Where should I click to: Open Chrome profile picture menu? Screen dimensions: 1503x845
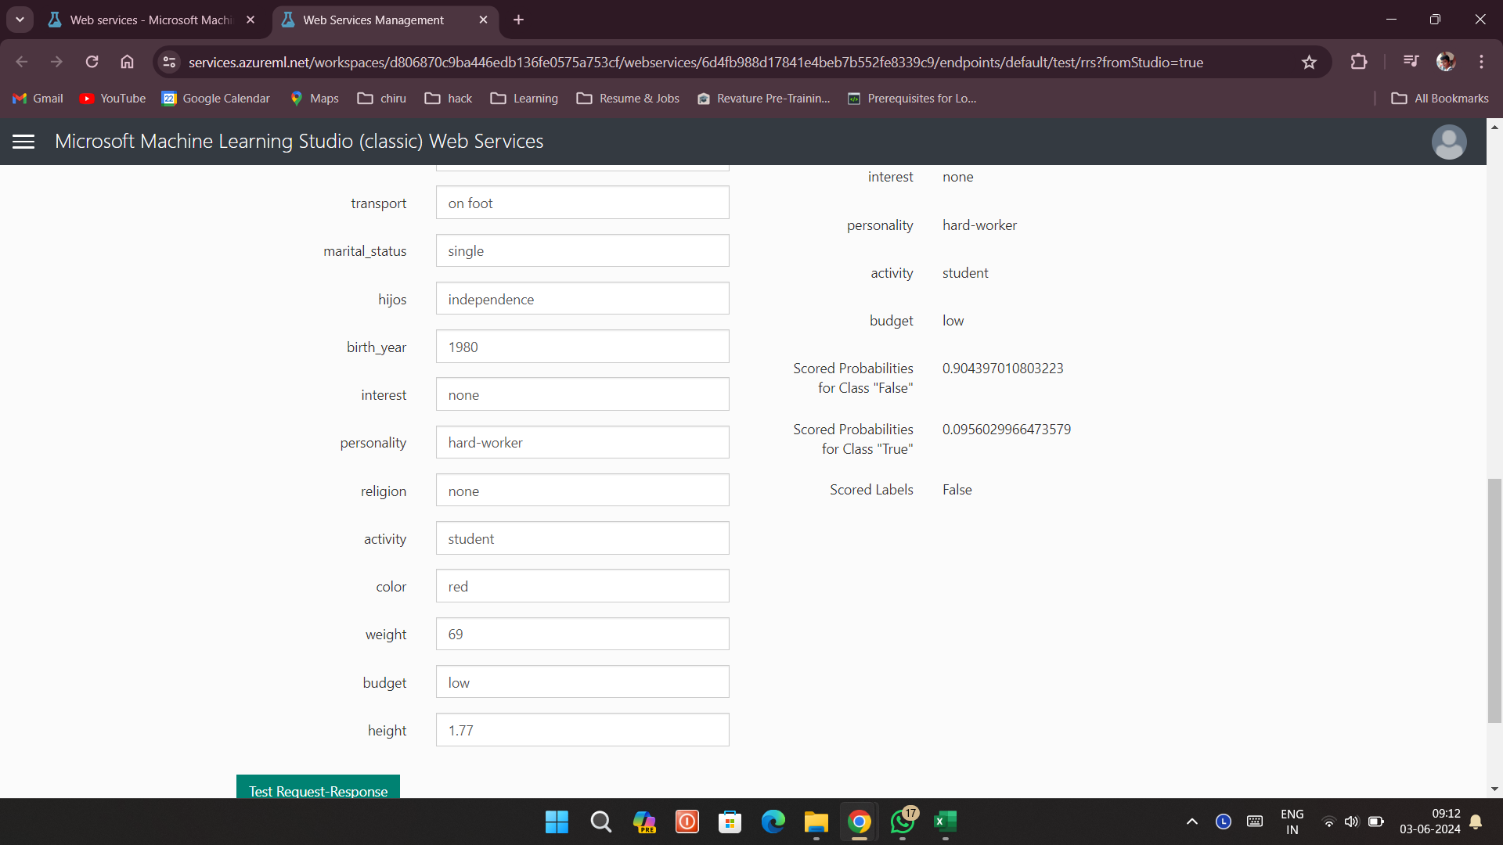click(x=1446, y=62)
